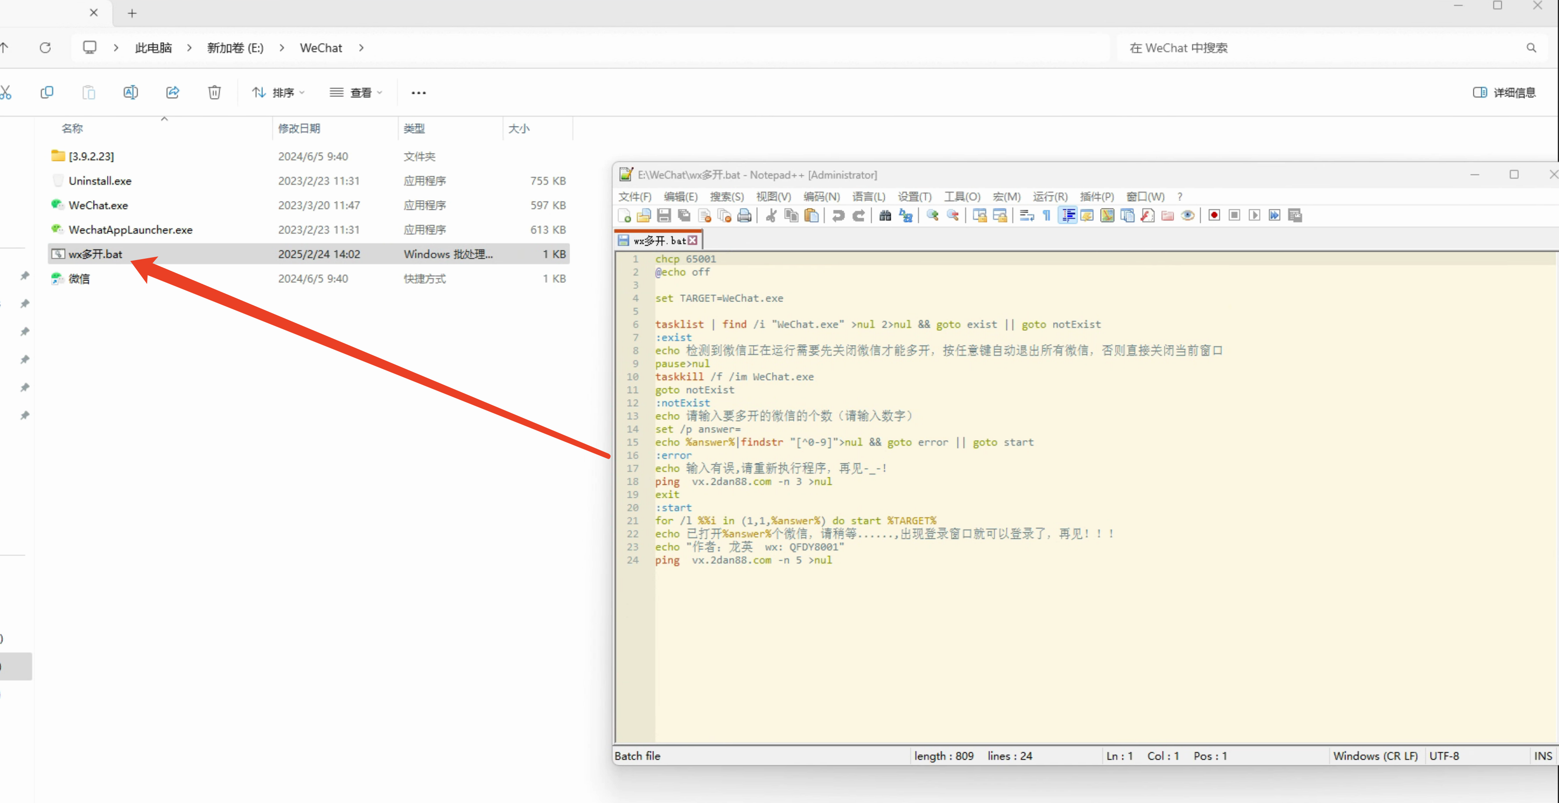Open the 详细信息 details pane

point(1504,92)
